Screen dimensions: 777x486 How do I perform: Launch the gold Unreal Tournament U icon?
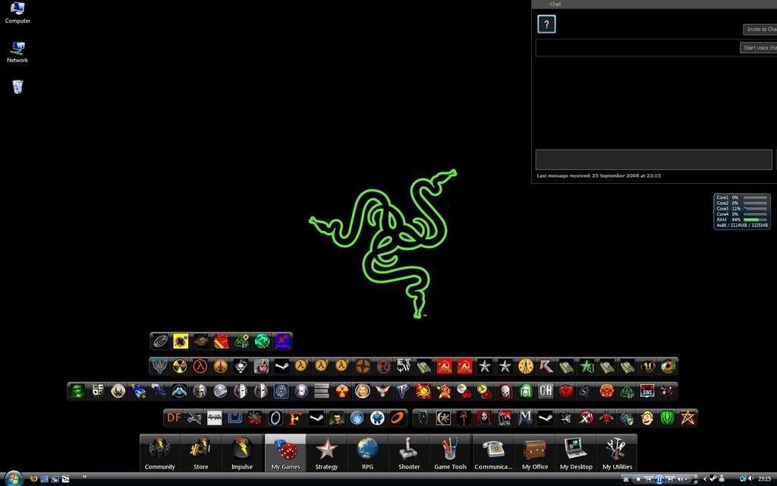(648, 367)
